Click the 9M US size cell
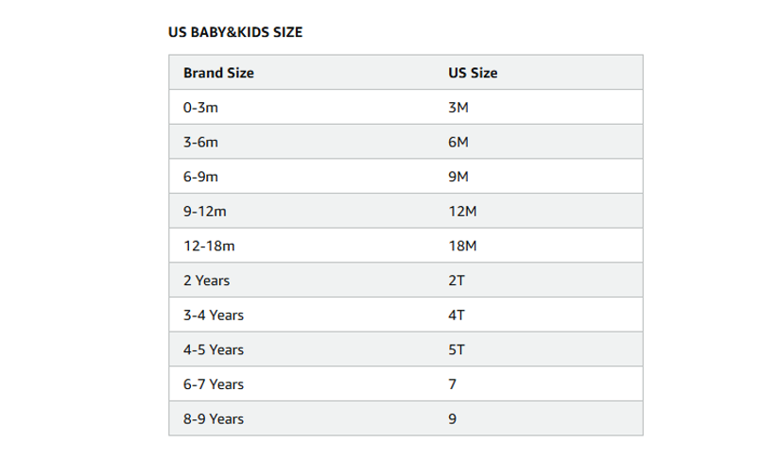The image size is (760, 460). tap(458, 177)
